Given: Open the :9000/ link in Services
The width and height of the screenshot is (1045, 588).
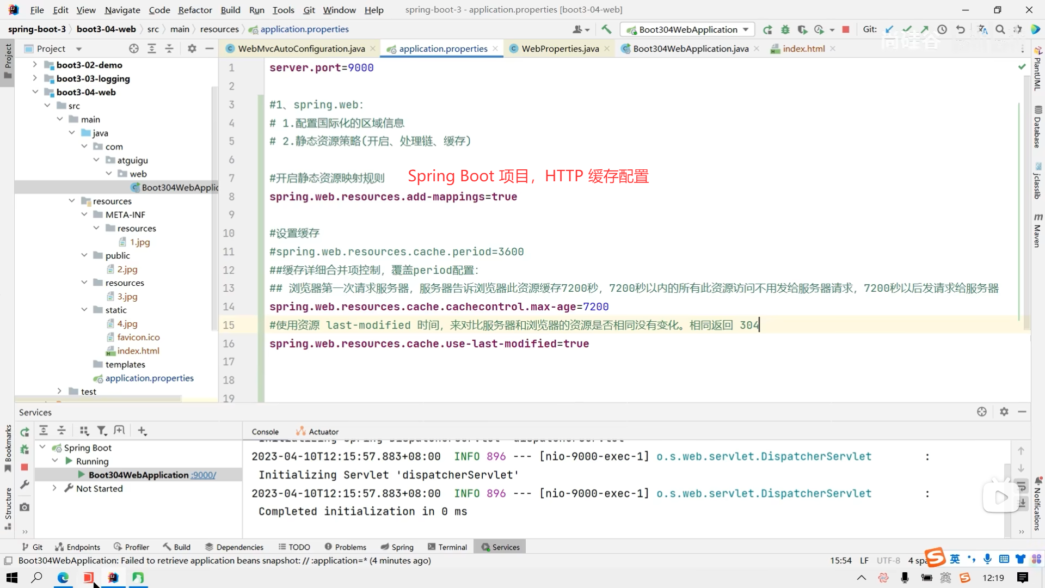Looking at the screenshot, I should (204, 475).
